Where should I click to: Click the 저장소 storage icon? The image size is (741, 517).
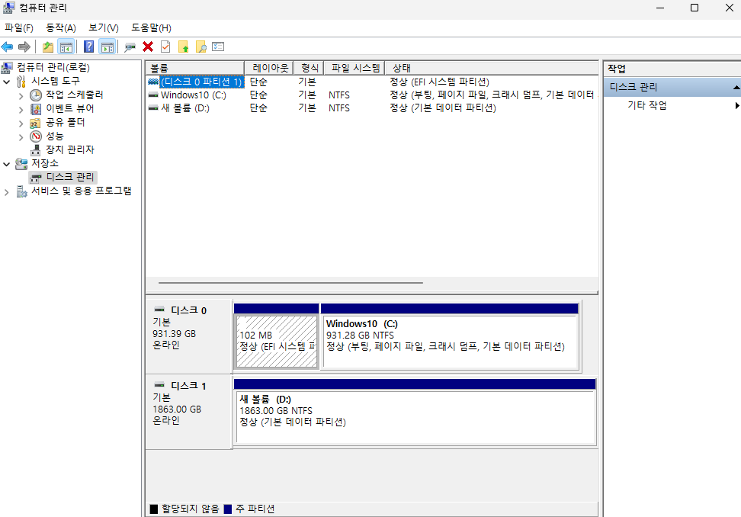pos(21,163)
